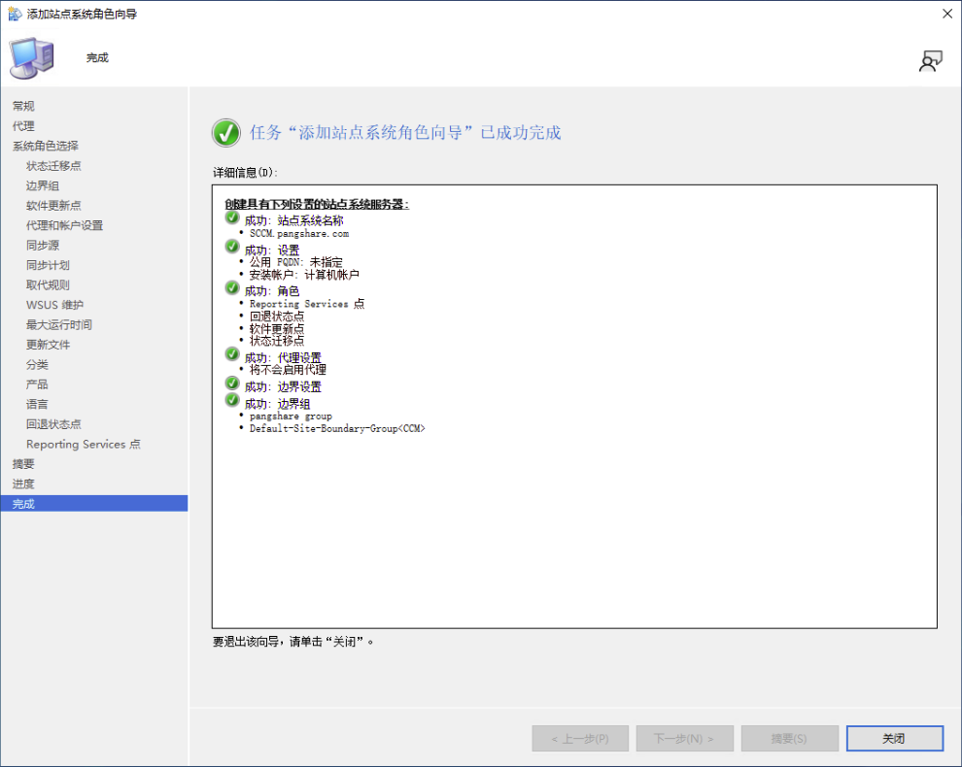The image size is (962, 767).
Task: Click the green check beside 代理设置
Action: click(x=232, y=353)
